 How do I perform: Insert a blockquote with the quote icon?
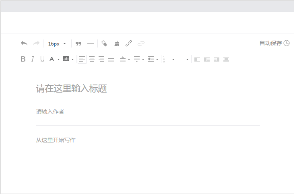coord(78,43)
